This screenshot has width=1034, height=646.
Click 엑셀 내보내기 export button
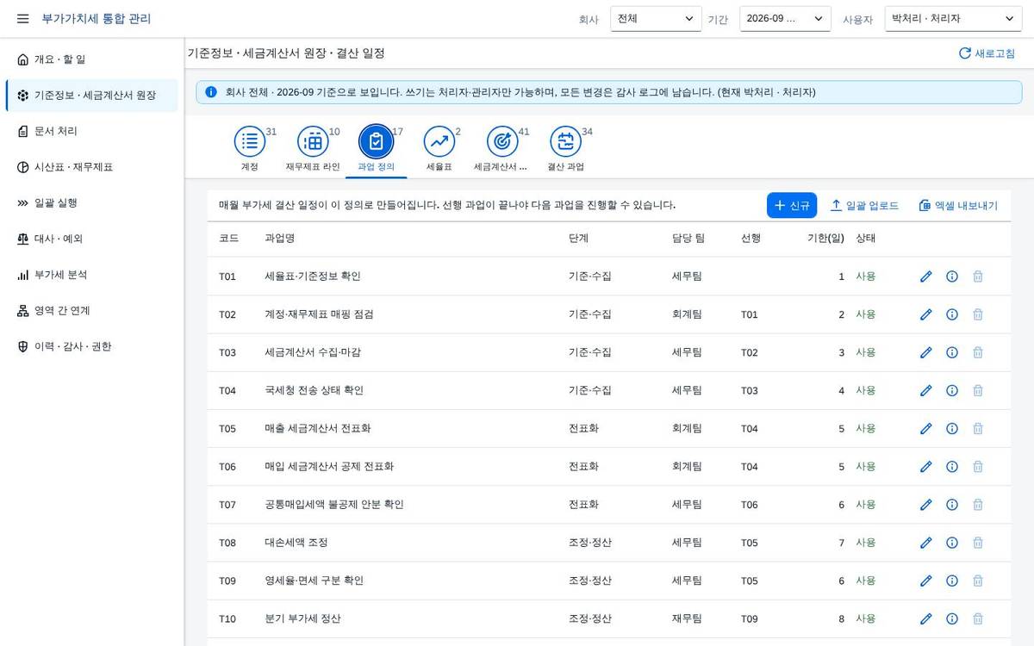tap(958, 205)
